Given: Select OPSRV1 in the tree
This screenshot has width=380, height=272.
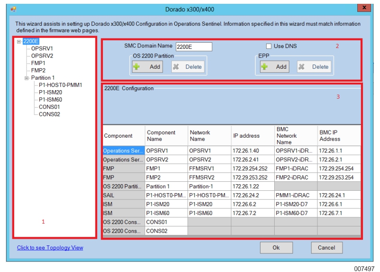Looking at the screenshot, I should 42,48.
